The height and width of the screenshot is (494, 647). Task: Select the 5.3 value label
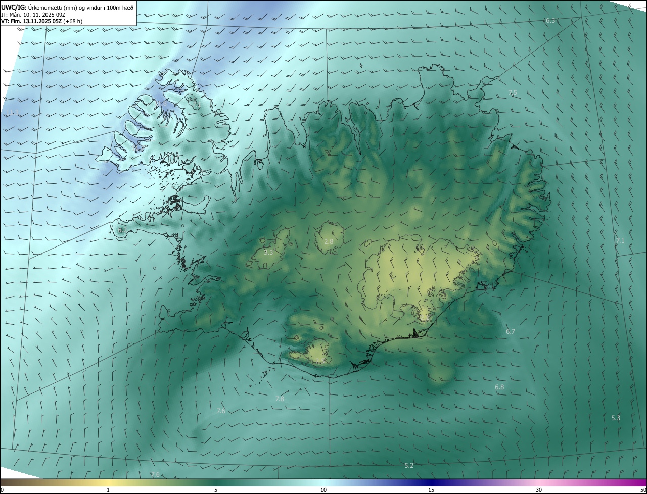616,418
